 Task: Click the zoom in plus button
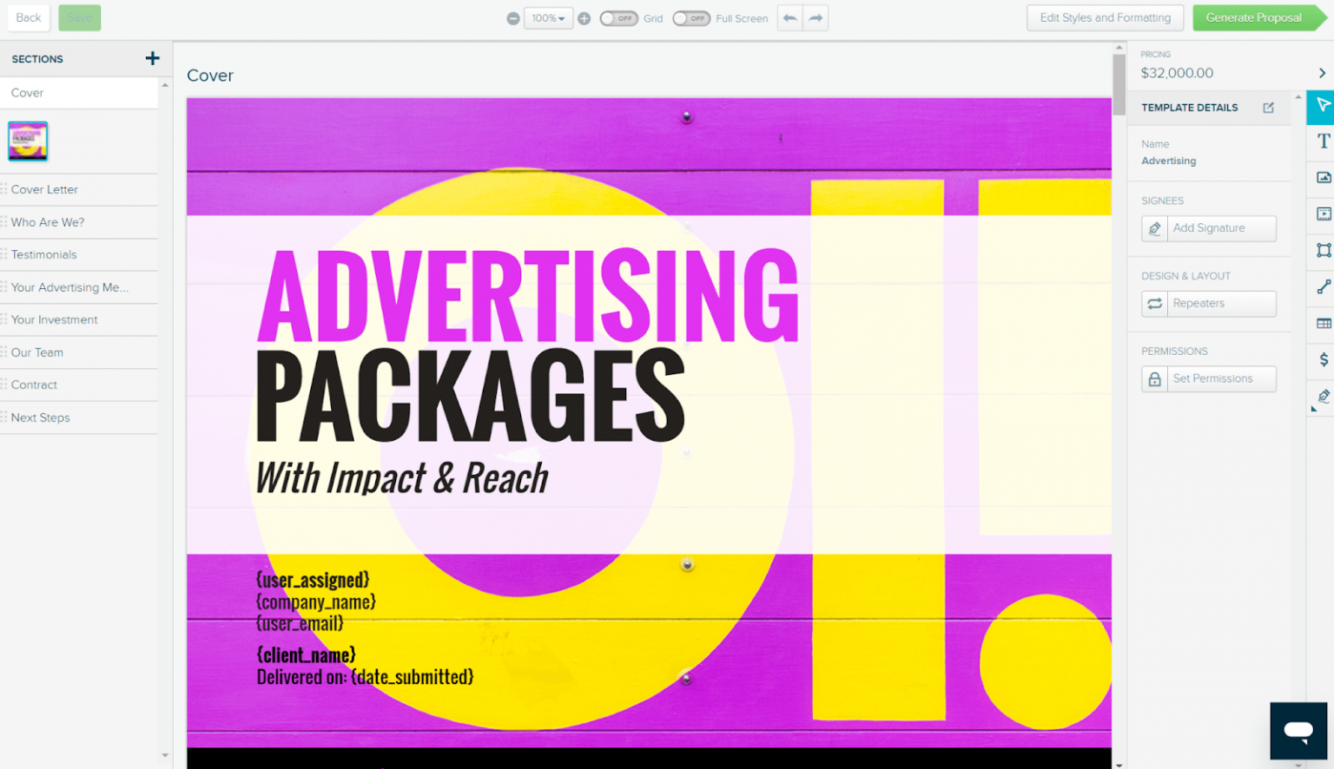pyautogui.click(x=584, y=18)
